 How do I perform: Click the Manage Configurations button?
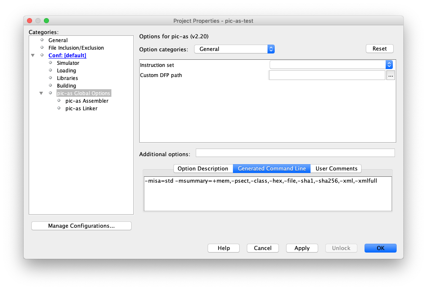[81, 226]
